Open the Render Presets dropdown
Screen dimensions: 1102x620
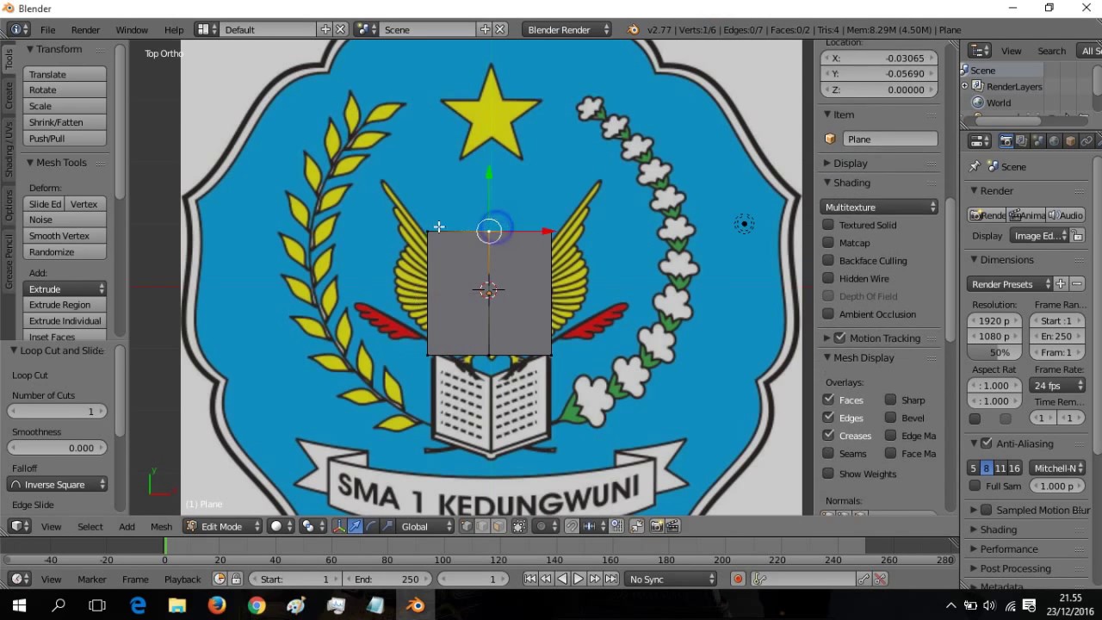(1010, 284)
